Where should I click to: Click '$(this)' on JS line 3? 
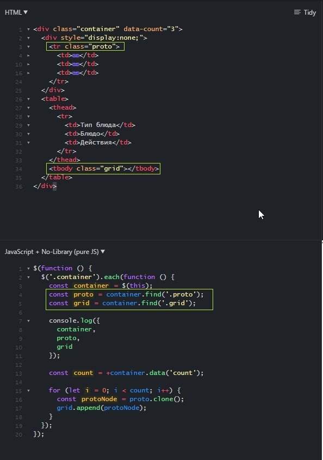click(135, 286)
